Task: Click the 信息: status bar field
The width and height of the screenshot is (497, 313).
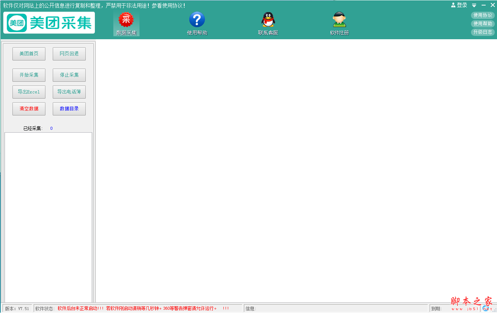Action: click(x=336, y=309)
